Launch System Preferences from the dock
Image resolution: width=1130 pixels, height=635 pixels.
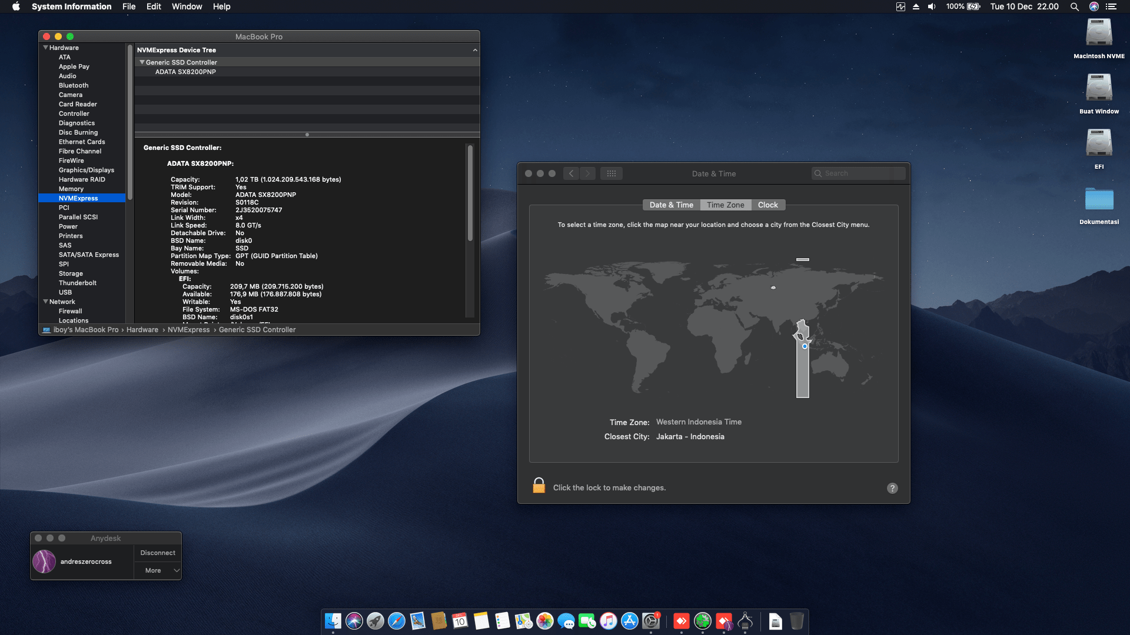tap(651, 621)
